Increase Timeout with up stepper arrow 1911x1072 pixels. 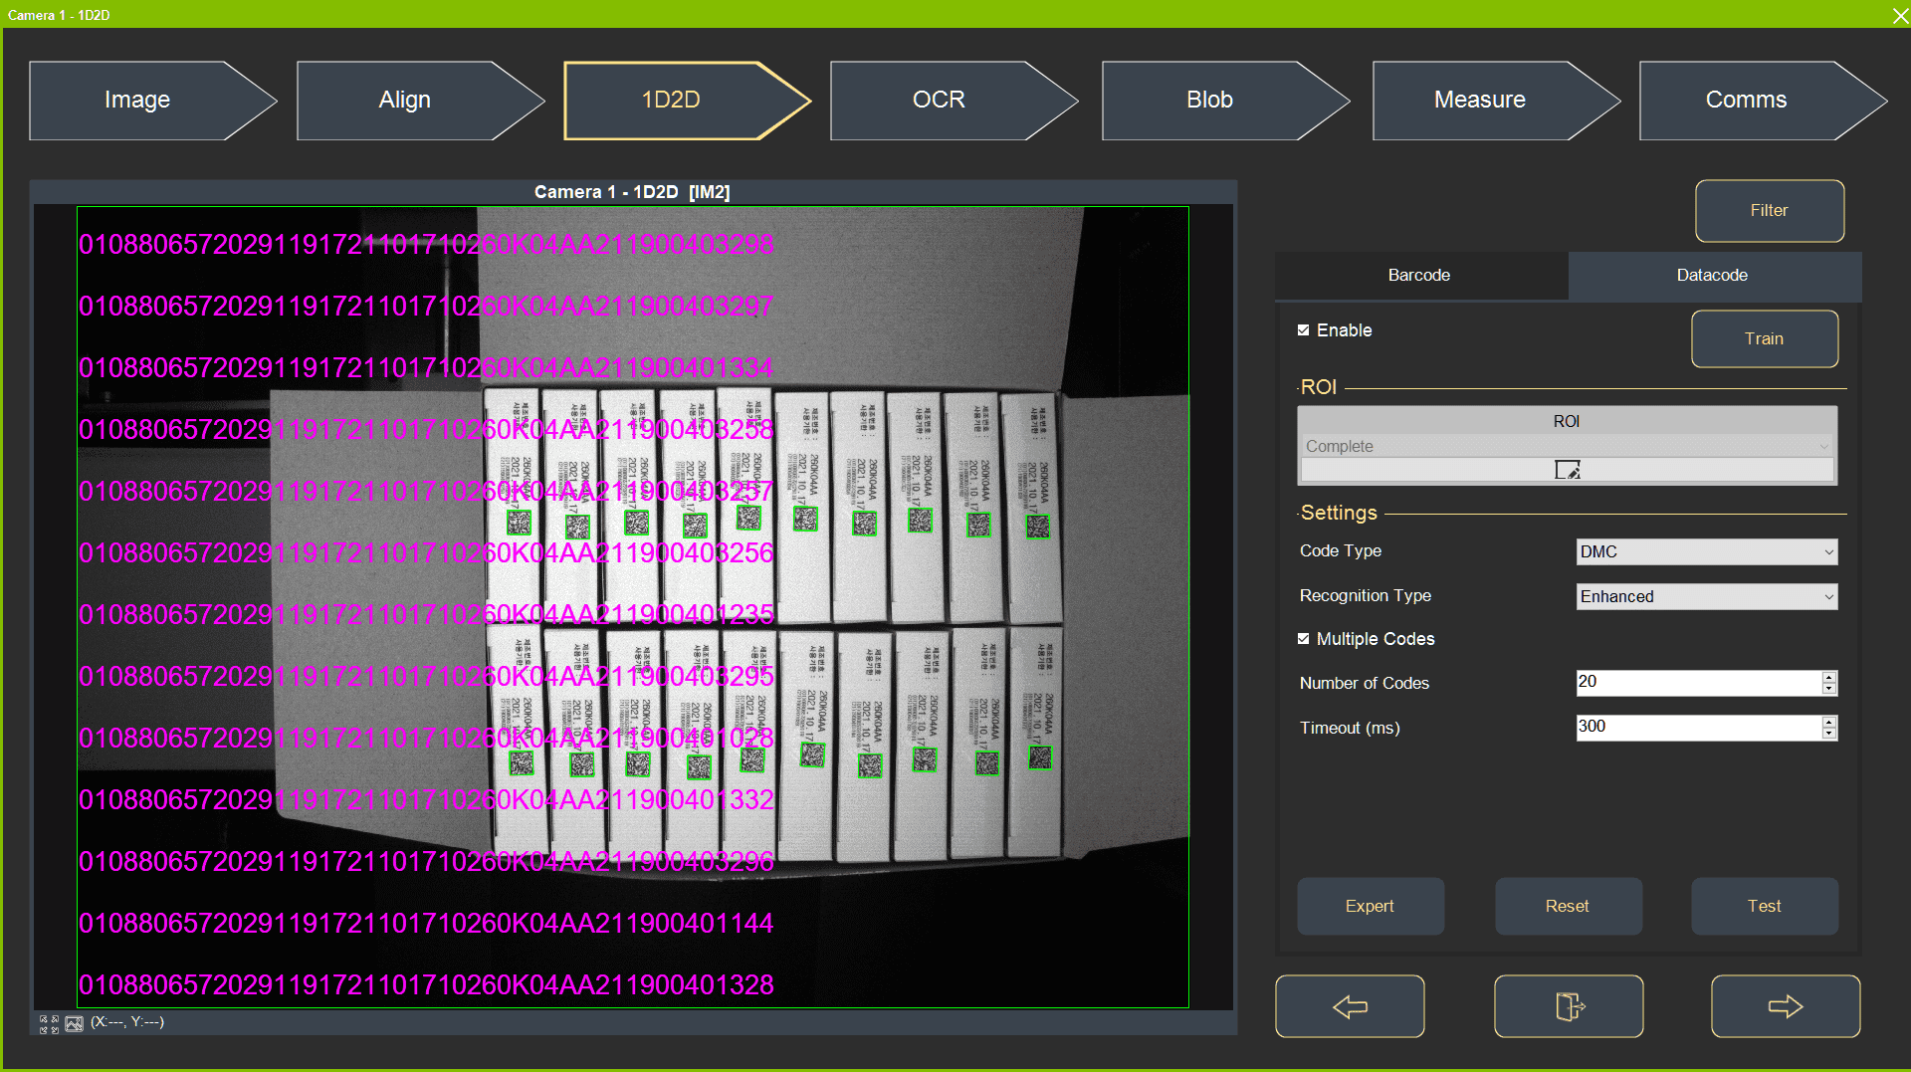click(x=1829, y=722)
